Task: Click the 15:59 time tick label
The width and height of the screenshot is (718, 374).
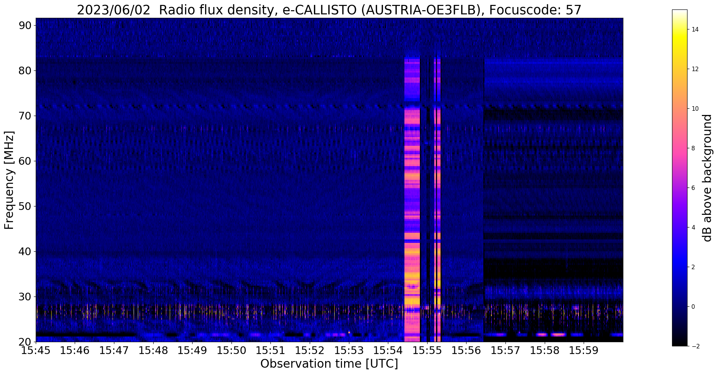Action: coord(584,350)
